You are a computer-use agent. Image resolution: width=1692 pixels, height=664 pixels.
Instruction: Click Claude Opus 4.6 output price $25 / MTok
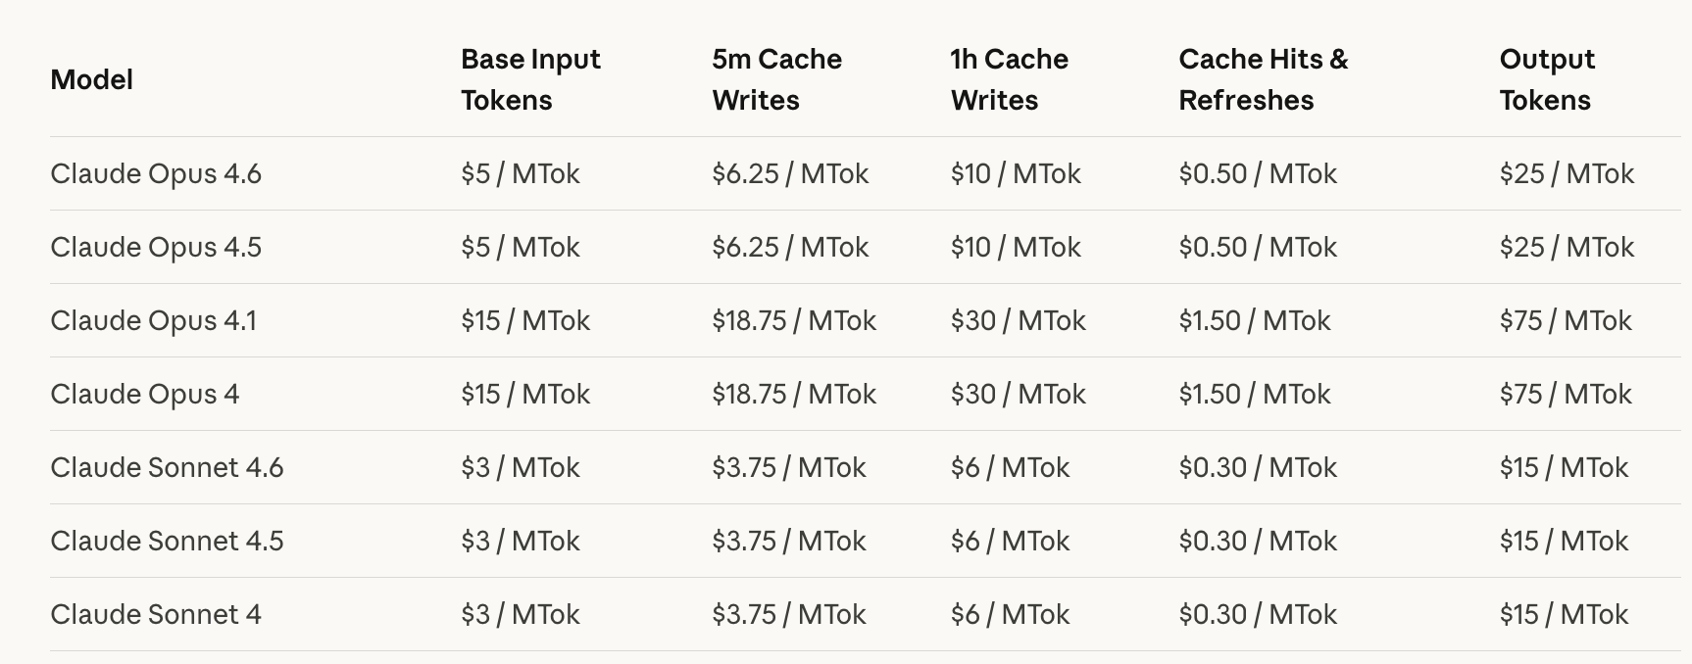[1566, 173]
